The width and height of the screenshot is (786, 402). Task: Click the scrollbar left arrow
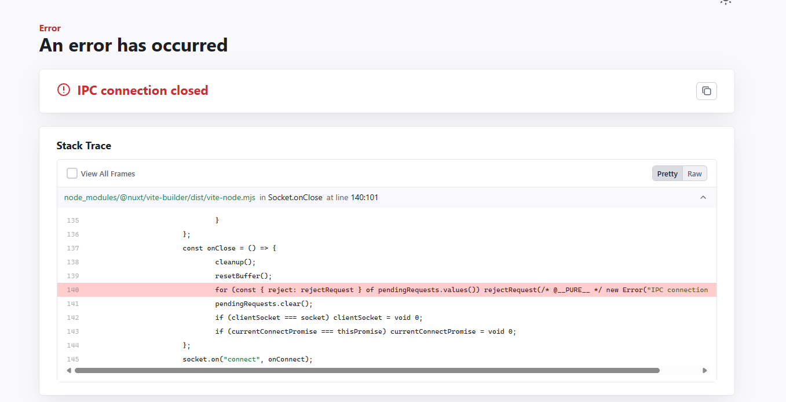[x=69, y=370]
